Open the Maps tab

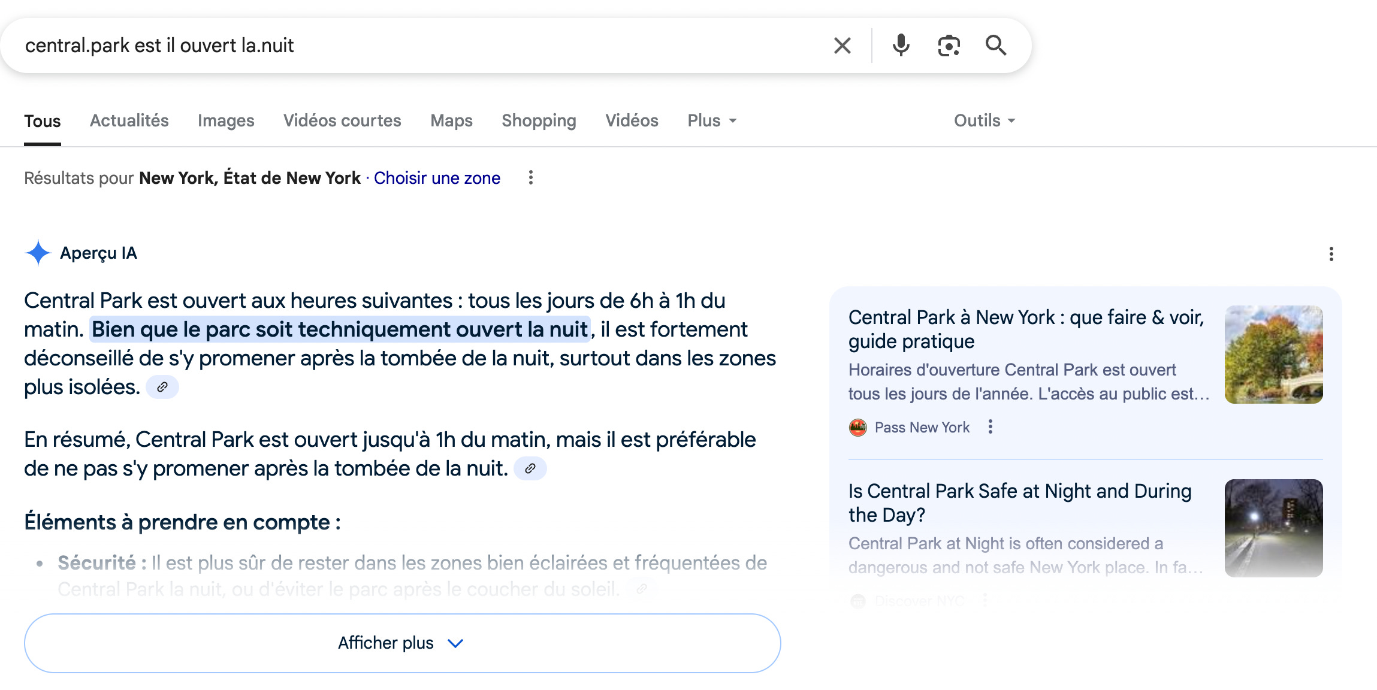451,120
